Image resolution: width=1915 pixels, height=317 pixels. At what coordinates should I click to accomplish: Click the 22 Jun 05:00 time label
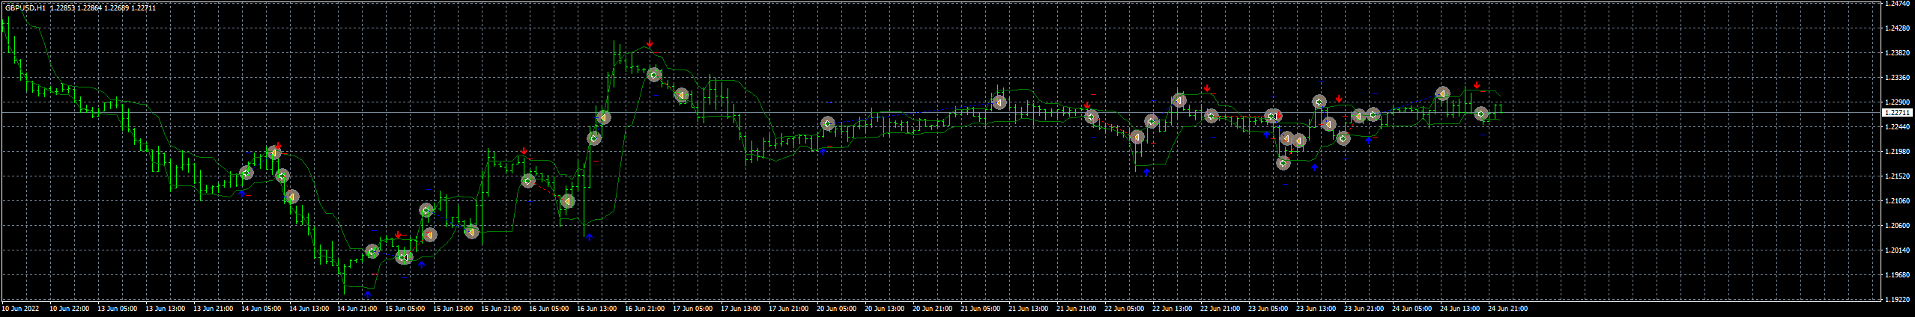[1125, 308]
